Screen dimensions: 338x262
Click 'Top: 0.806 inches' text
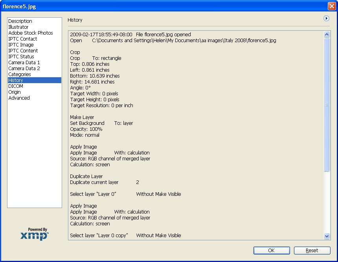[90, 64]
